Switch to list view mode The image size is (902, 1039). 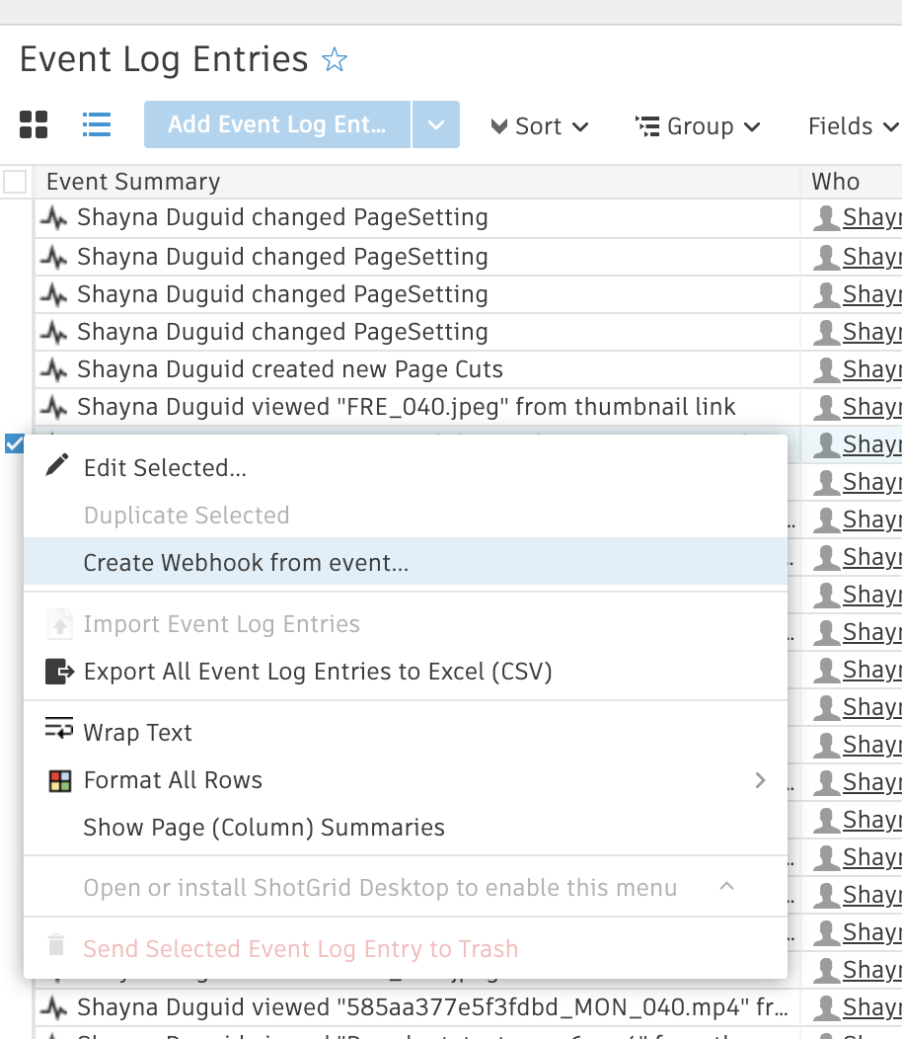97,125
